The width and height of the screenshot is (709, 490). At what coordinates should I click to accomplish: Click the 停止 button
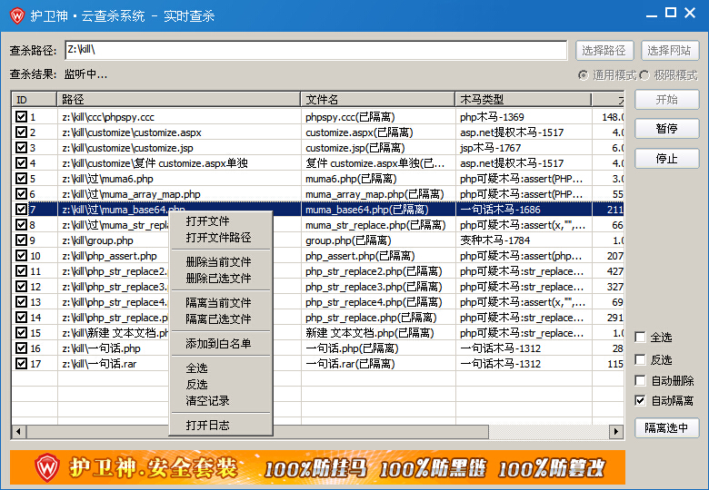[667, 159]
